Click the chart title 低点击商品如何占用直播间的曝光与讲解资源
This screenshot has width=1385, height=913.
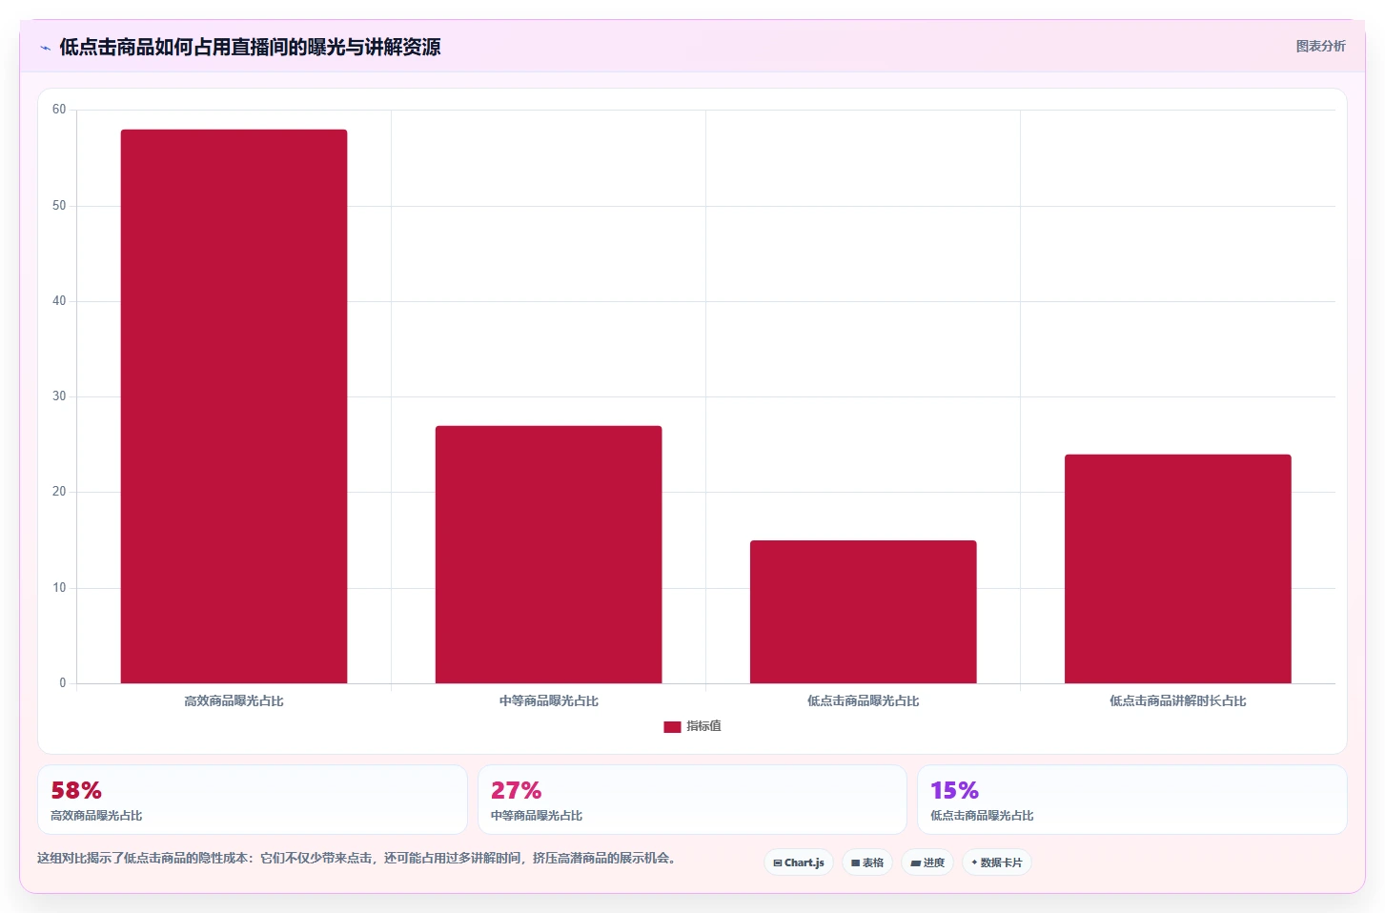coord(250,47)
